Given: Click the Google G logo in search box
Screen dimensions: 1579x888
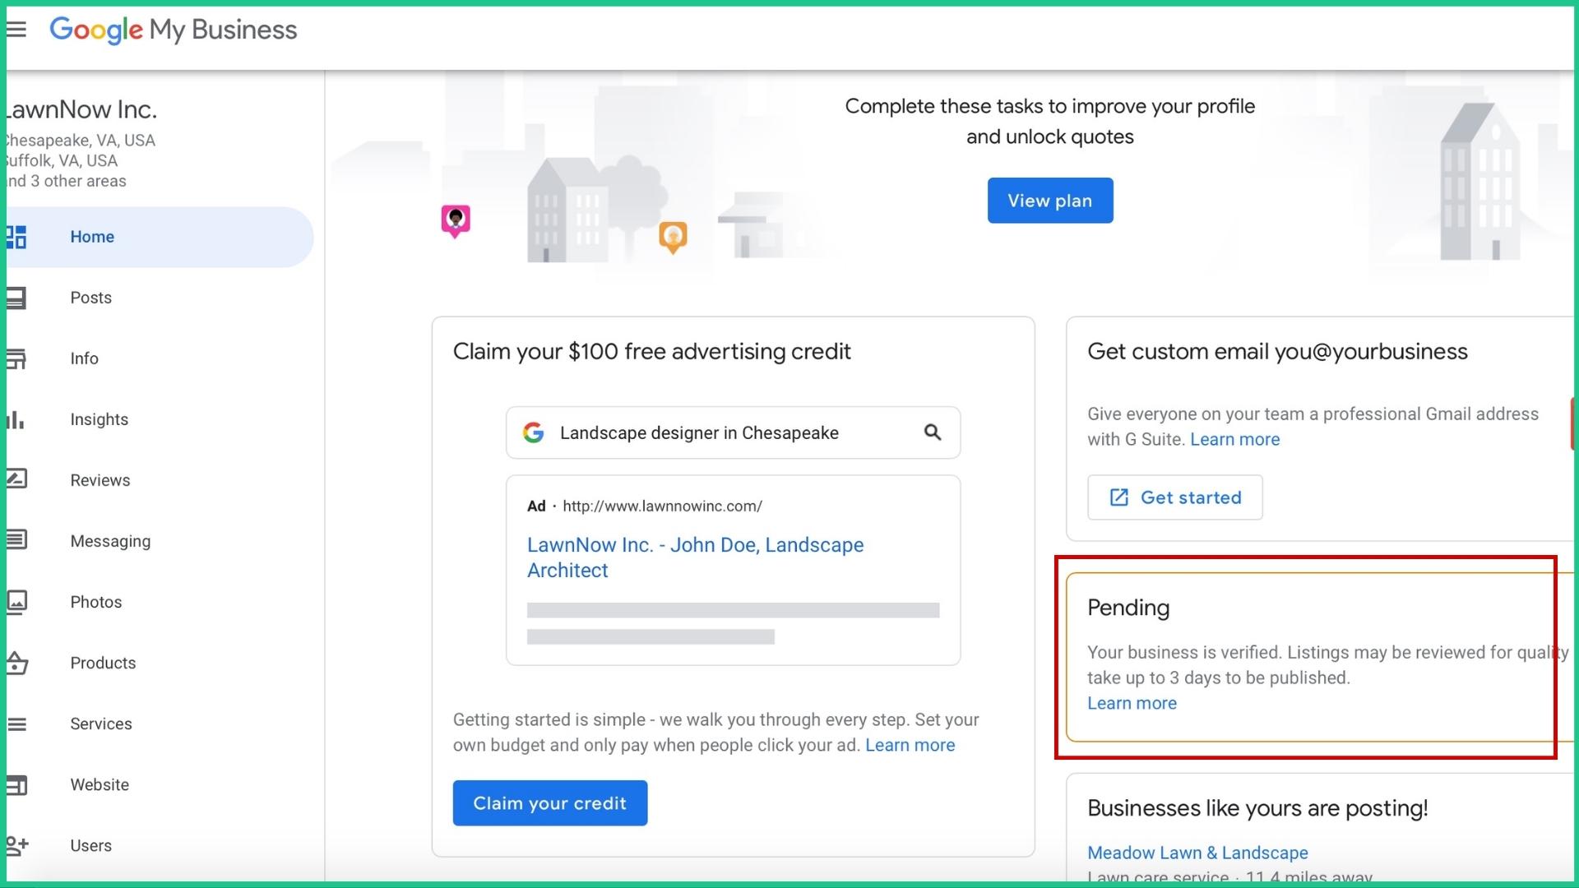Looking at the screenshot, I should click(x=534, y=432).
